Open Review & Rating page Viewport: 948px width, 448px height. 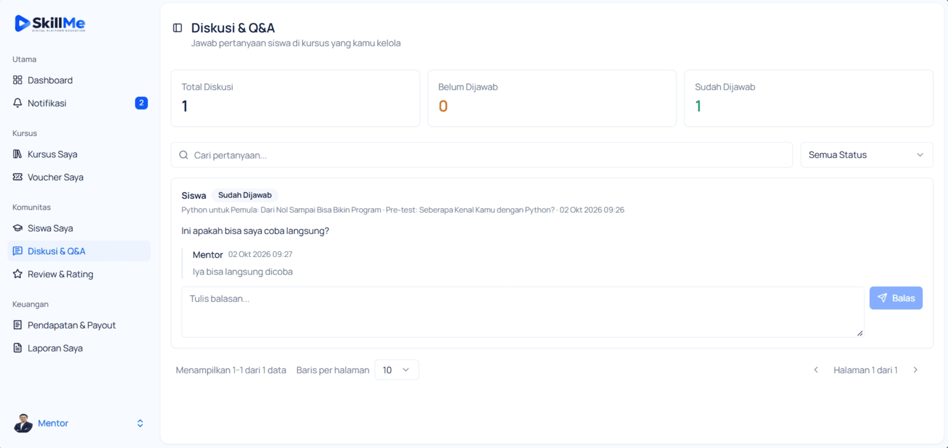[x=79, y=274]
